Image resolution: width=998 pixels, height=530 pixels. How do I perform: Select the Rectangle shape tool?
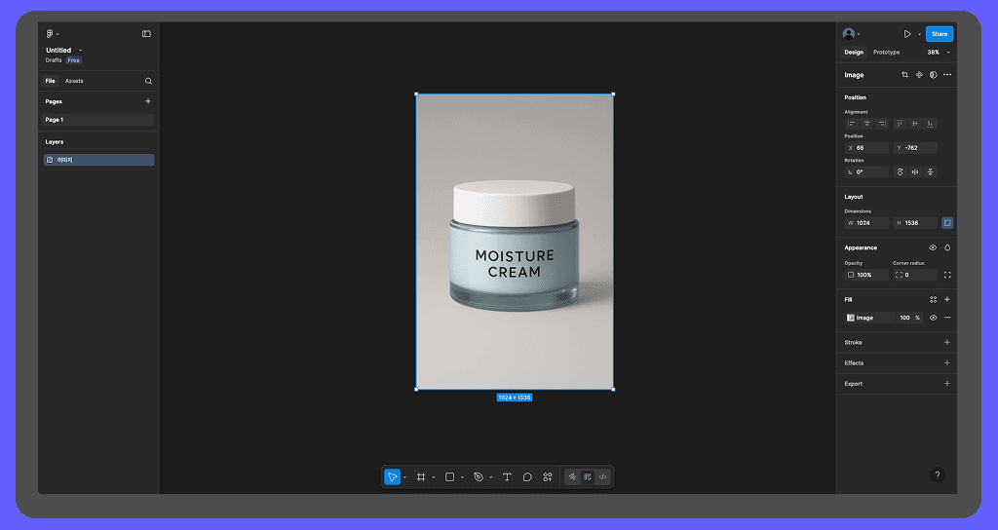click(449, 477)
